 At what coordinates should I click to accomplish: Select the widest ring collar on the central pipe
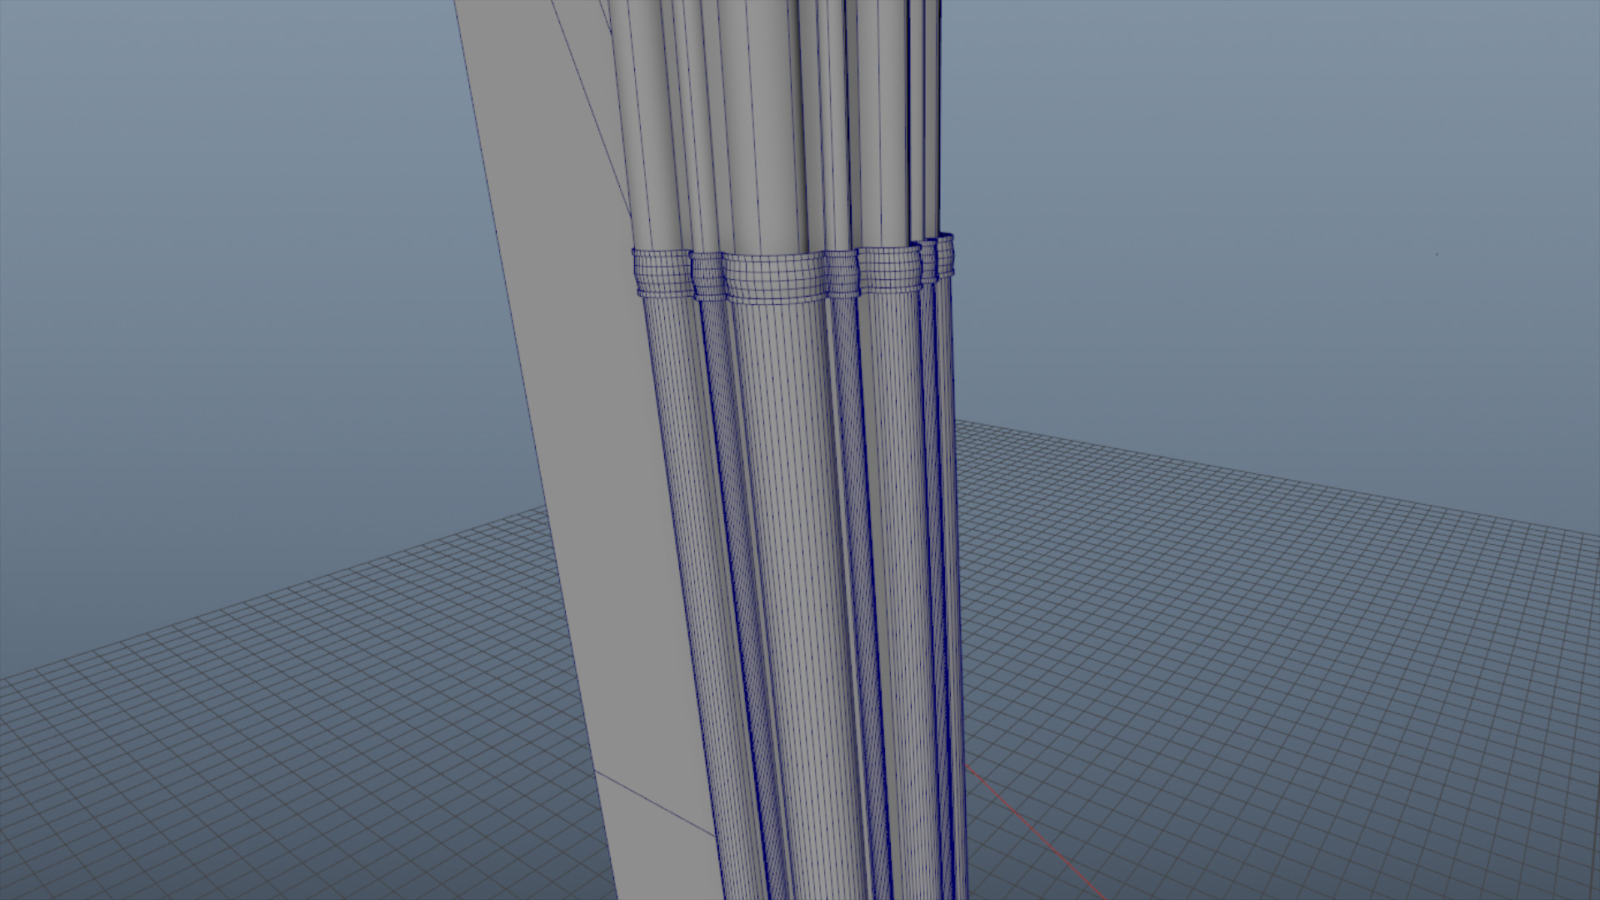point(774,279)
